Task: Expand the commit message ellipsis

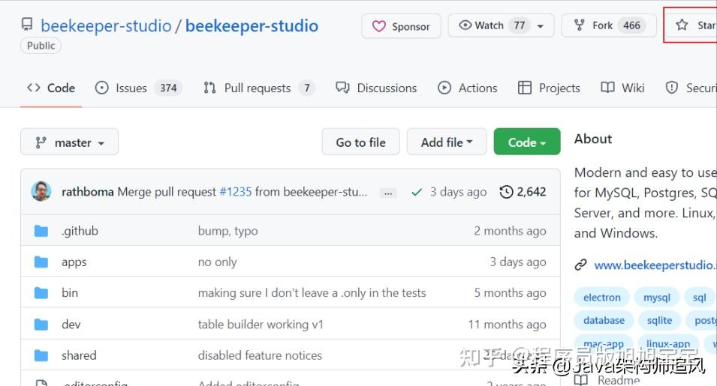Action: 387,193
